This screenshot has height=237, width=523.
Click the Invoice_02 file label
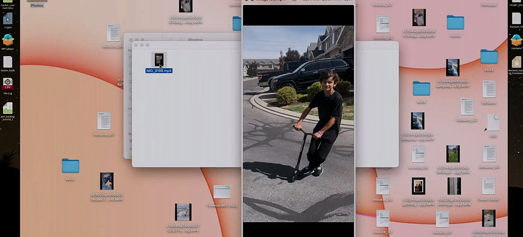[383, 5]
